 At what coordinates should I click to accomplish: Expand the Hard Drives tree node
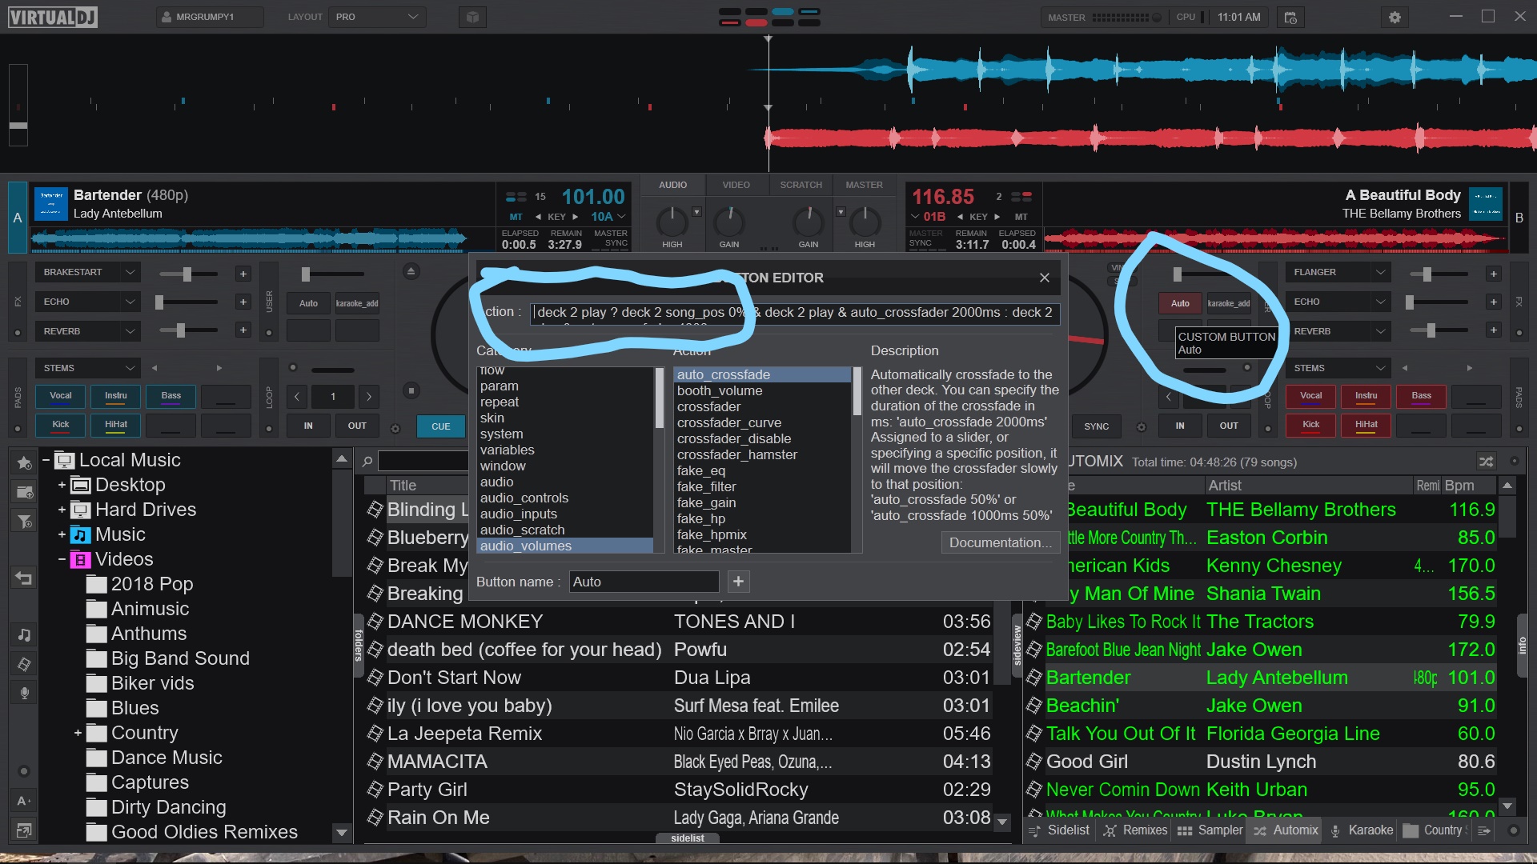click(x=62, y=510)
